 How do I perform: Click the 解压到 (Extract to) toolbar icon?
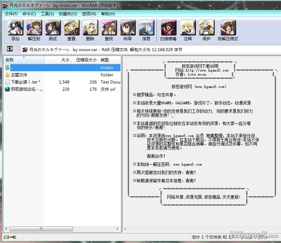point(34,28)
